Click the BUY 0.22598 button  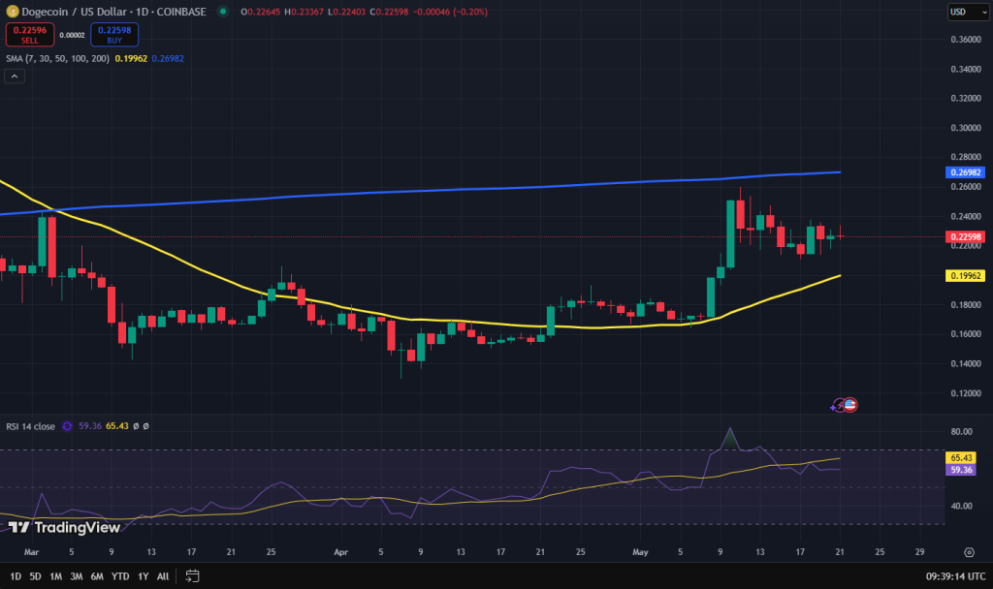114,35
